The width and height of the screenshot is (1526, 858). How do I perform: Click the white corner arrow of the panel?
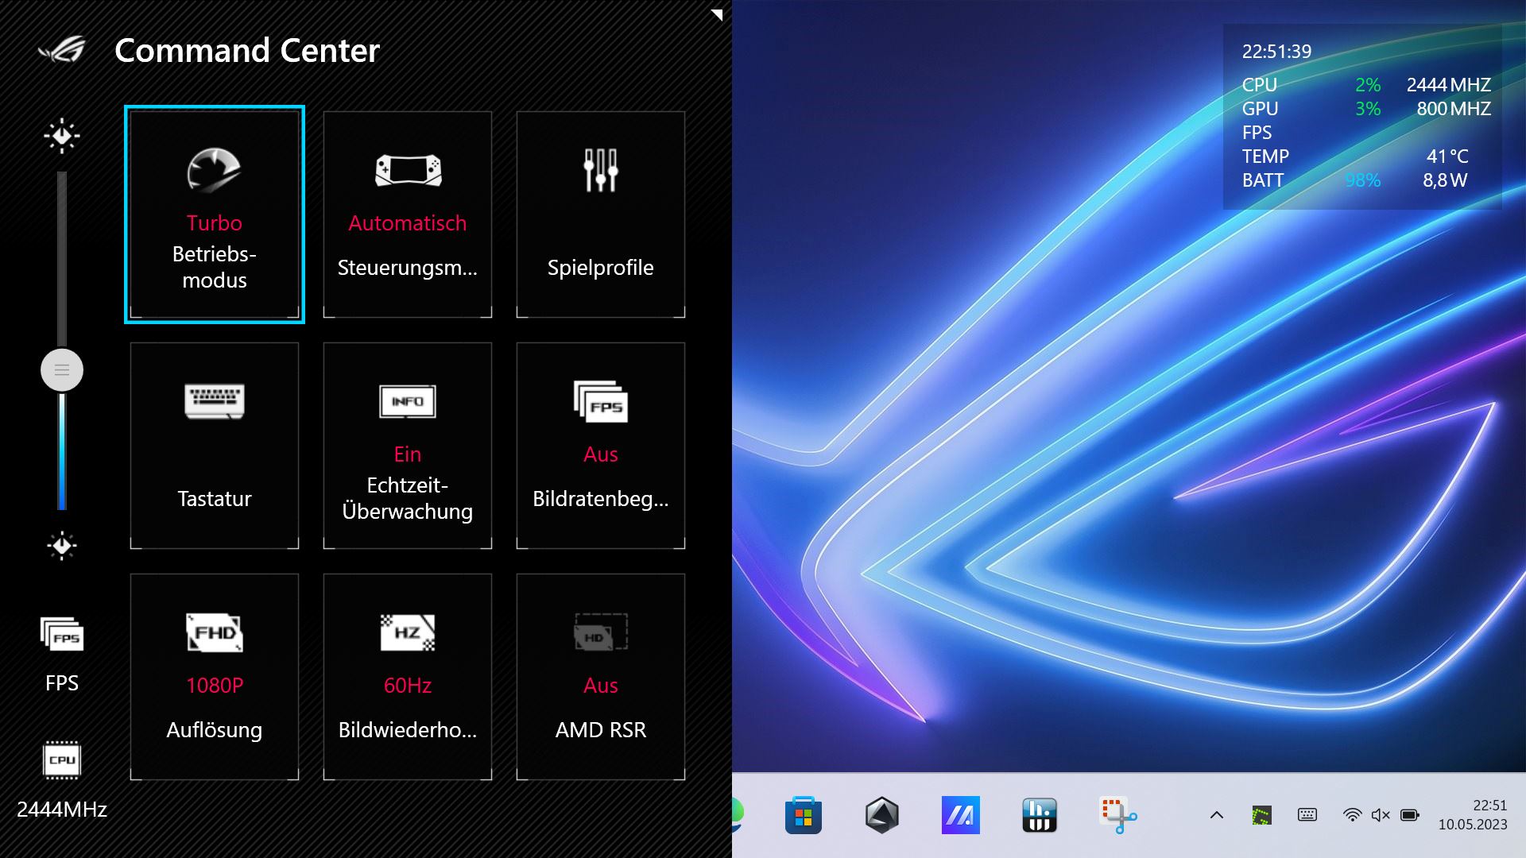717,14
